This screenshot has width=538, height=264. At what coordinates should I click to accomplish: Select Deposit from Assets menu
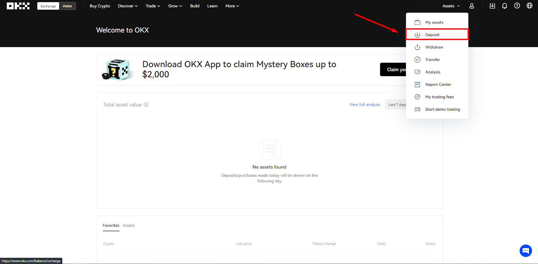(437, 35)
